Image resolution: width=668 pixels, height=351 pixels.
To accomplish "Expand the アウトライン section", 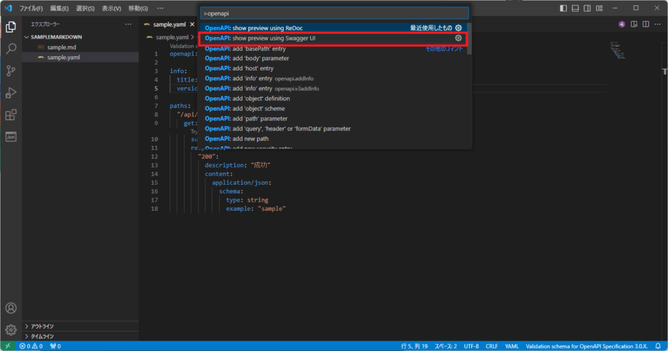I will click(x=80, y=326).
